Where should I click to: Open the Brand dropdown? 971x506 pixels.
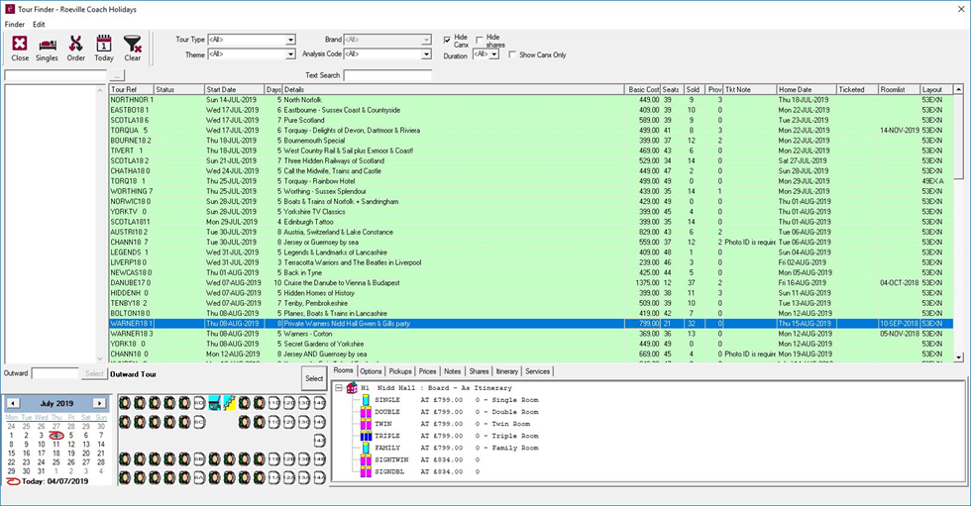coord(426,40)
